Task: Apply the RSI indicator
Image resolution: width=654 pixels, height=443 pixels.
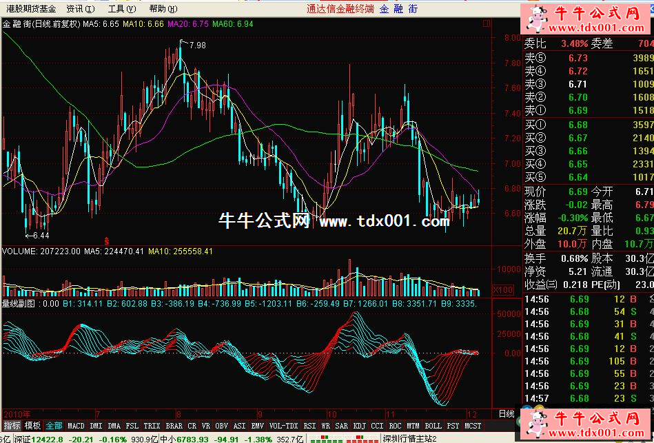Action: pos(309,426)
